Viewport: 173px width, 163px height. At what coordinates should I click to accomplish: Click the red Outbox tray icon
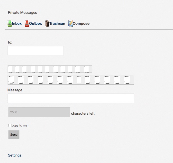pos(27,23)
